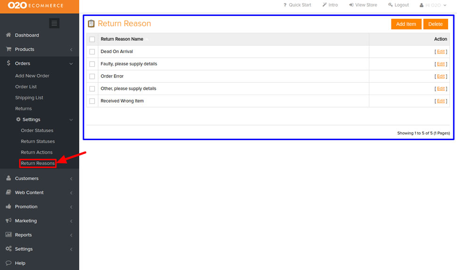Collapse the Orders menu chevron
Image resolution: width=457 pixels, height=270 pixels.
pyautogui.click(x=71, y=64)
